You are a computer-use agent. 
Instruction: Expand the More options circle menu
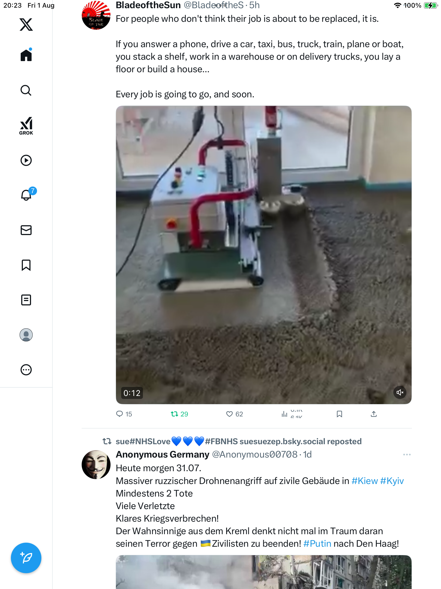(26, 370)
